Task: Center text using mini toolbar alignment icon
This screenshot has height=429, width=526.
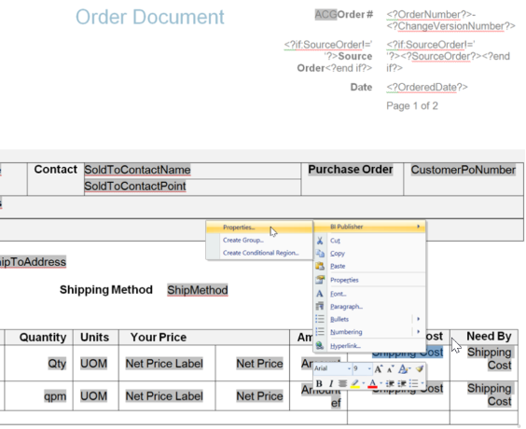Action: [x=342, y=383]
